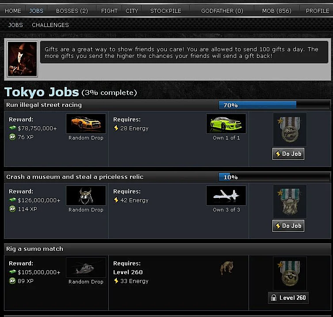
Task: Go to the Stockpile page
Action: tap(166, 11)
